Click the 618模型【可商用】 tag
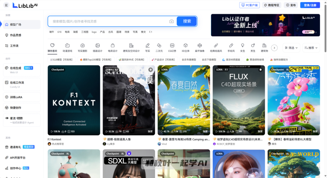Viewport: 327px width, 178px height. point(61,60)
